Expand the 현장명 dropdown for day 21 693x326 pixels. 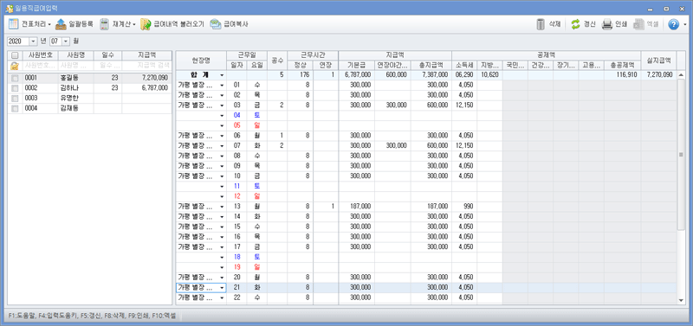(x=222, y=288)
